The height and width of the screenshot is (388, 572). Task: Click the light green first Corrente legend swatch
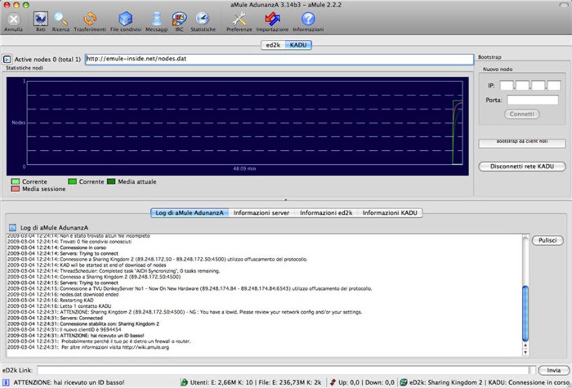[15, 182]
